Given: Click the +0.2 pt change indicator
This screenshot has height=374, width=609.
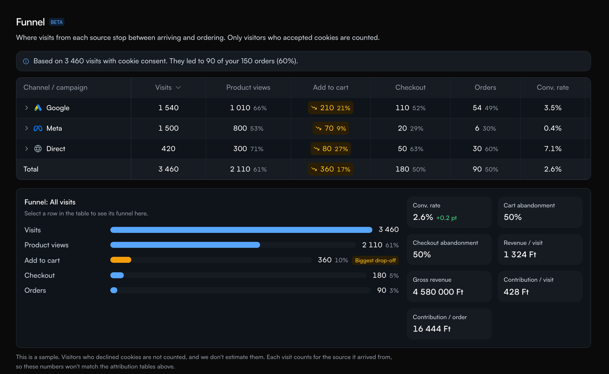Looking at the screenshot, I should tap(447, 218).
